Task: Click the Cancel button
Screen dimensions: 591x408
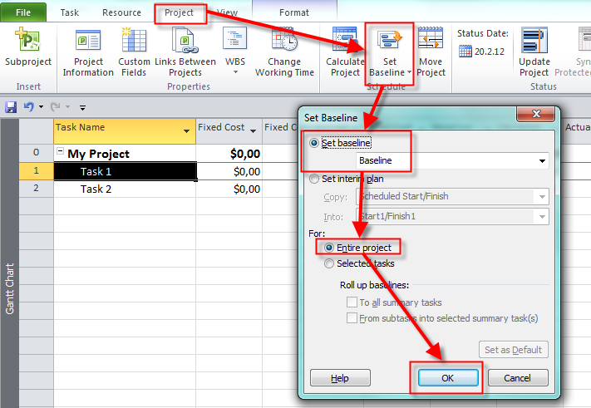Action: [517, 377]
